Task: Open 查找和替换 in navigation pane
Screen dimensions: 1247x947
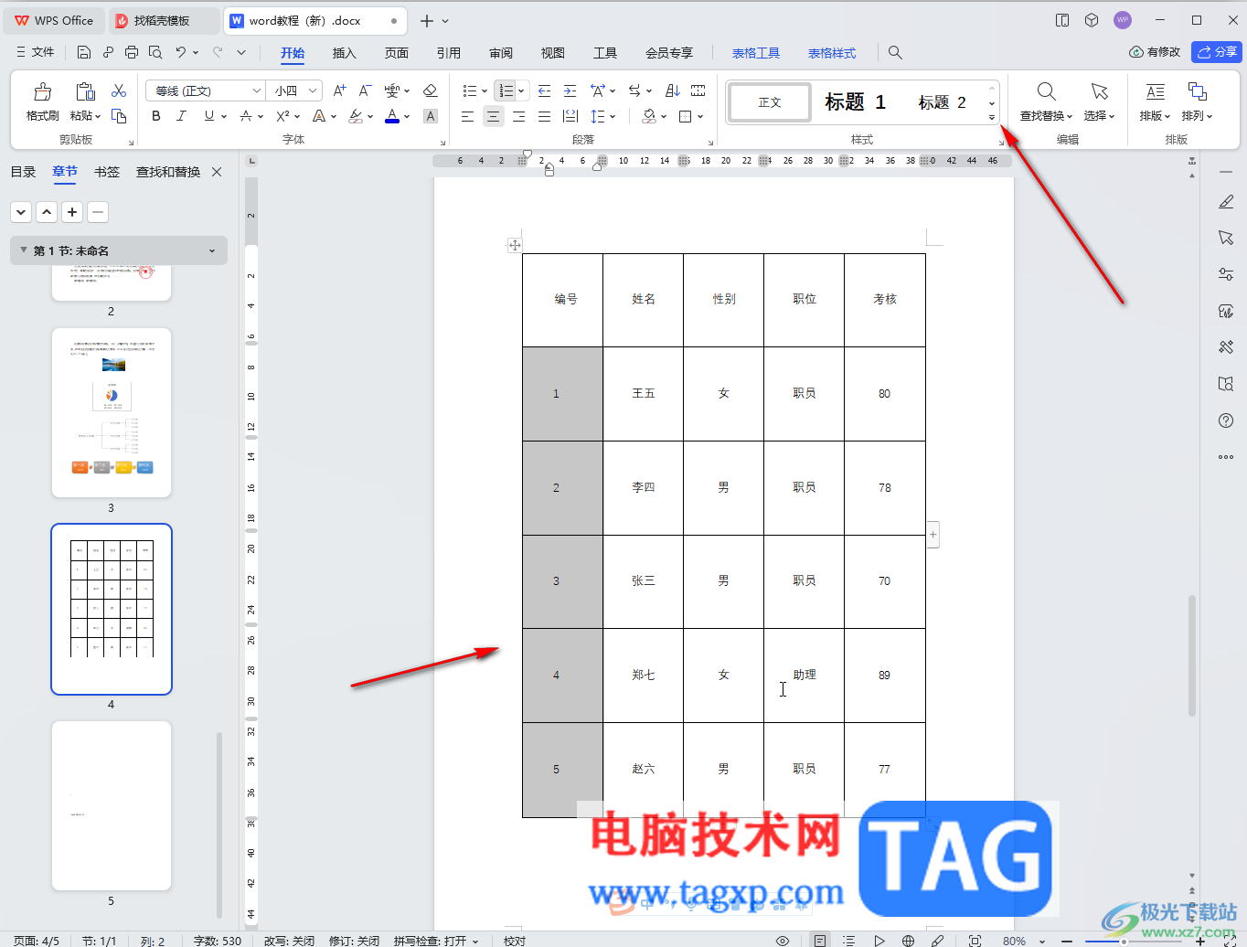Action: (x=168, y=172)
